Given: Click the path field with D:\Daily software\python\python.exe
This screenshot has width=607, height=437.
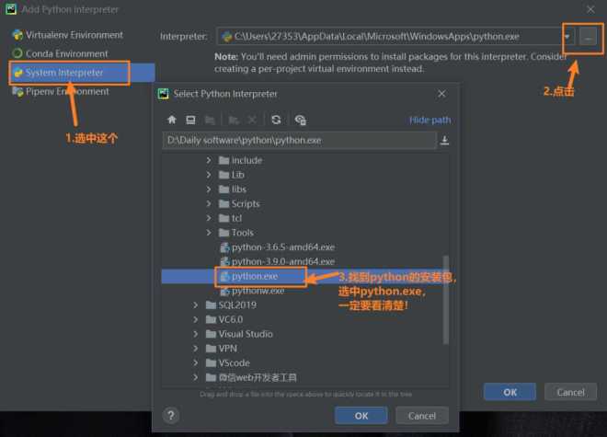Looking at the screenshot, I should click(x=299, y=140).
